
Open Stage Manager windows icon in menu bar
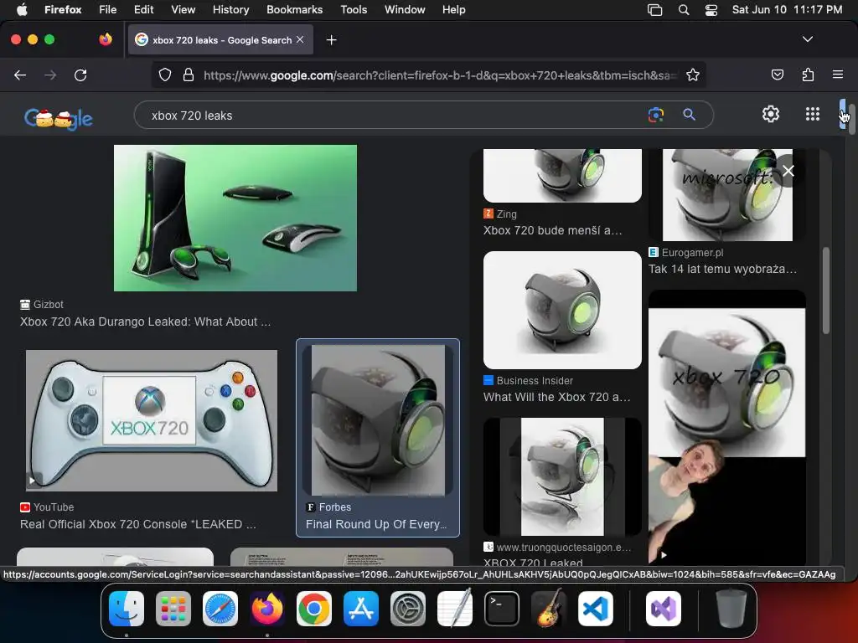click(654, 9)
